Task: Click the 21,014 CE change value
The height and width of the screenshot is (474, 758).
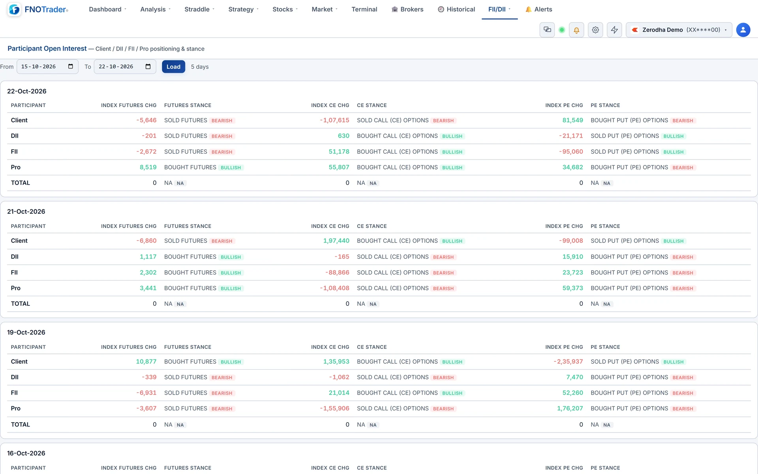Action: (339, 393)
